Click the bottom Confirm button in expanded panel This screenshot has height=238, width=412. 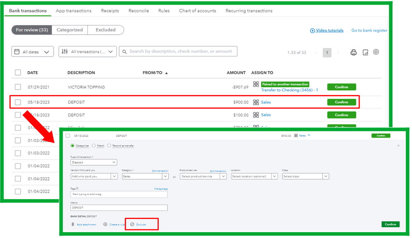(x=391, y=224)
